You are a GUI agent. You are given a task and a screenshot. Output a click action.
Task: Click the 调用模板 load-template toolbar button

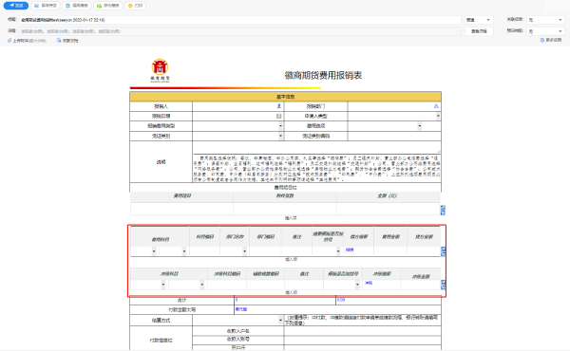coord(77,6)
